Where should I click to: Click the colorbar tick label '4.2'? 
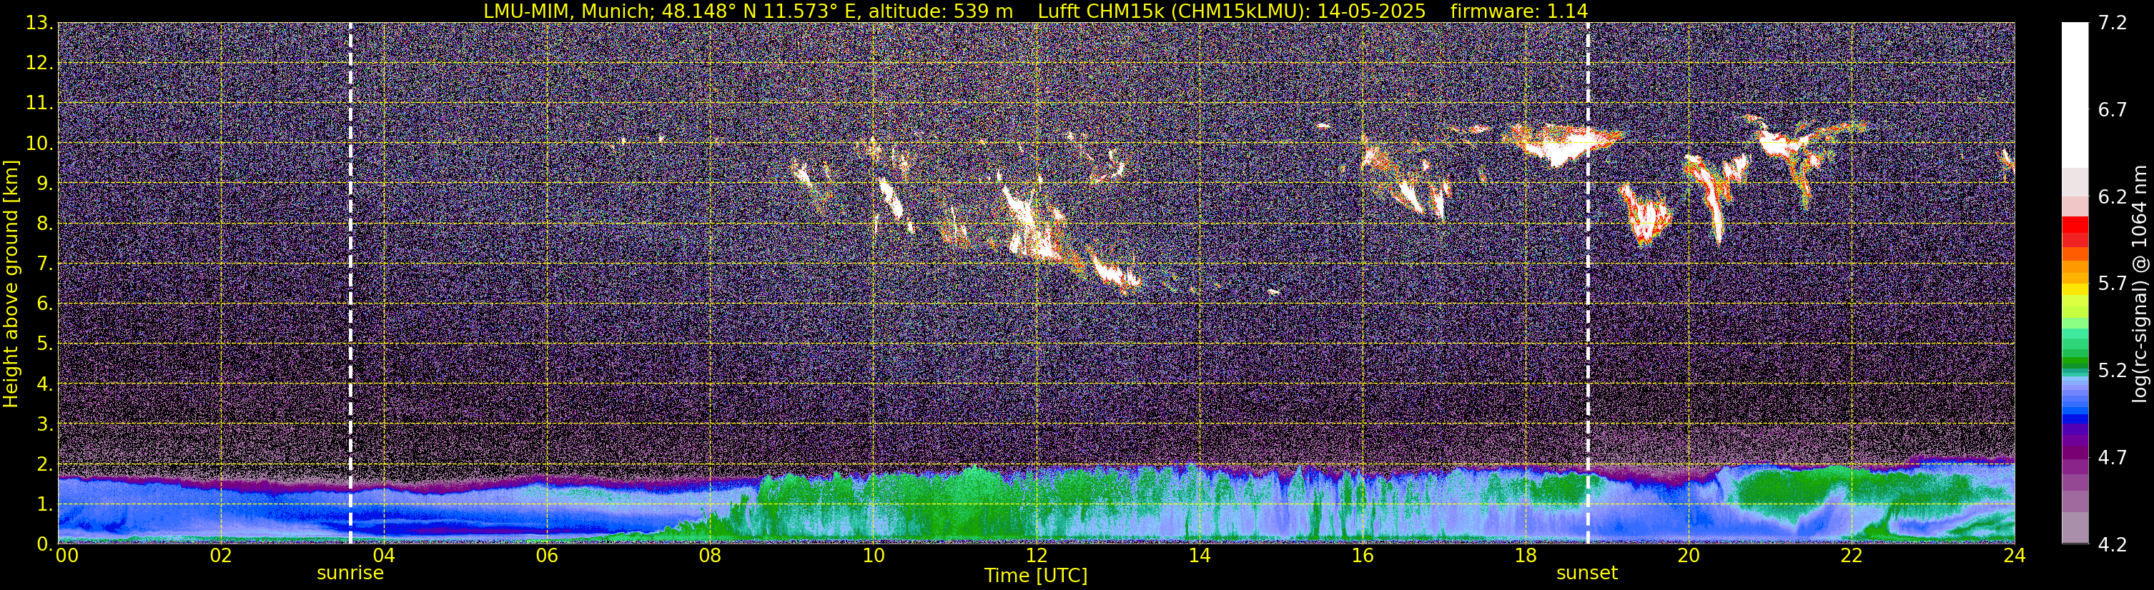[2113, 545]
